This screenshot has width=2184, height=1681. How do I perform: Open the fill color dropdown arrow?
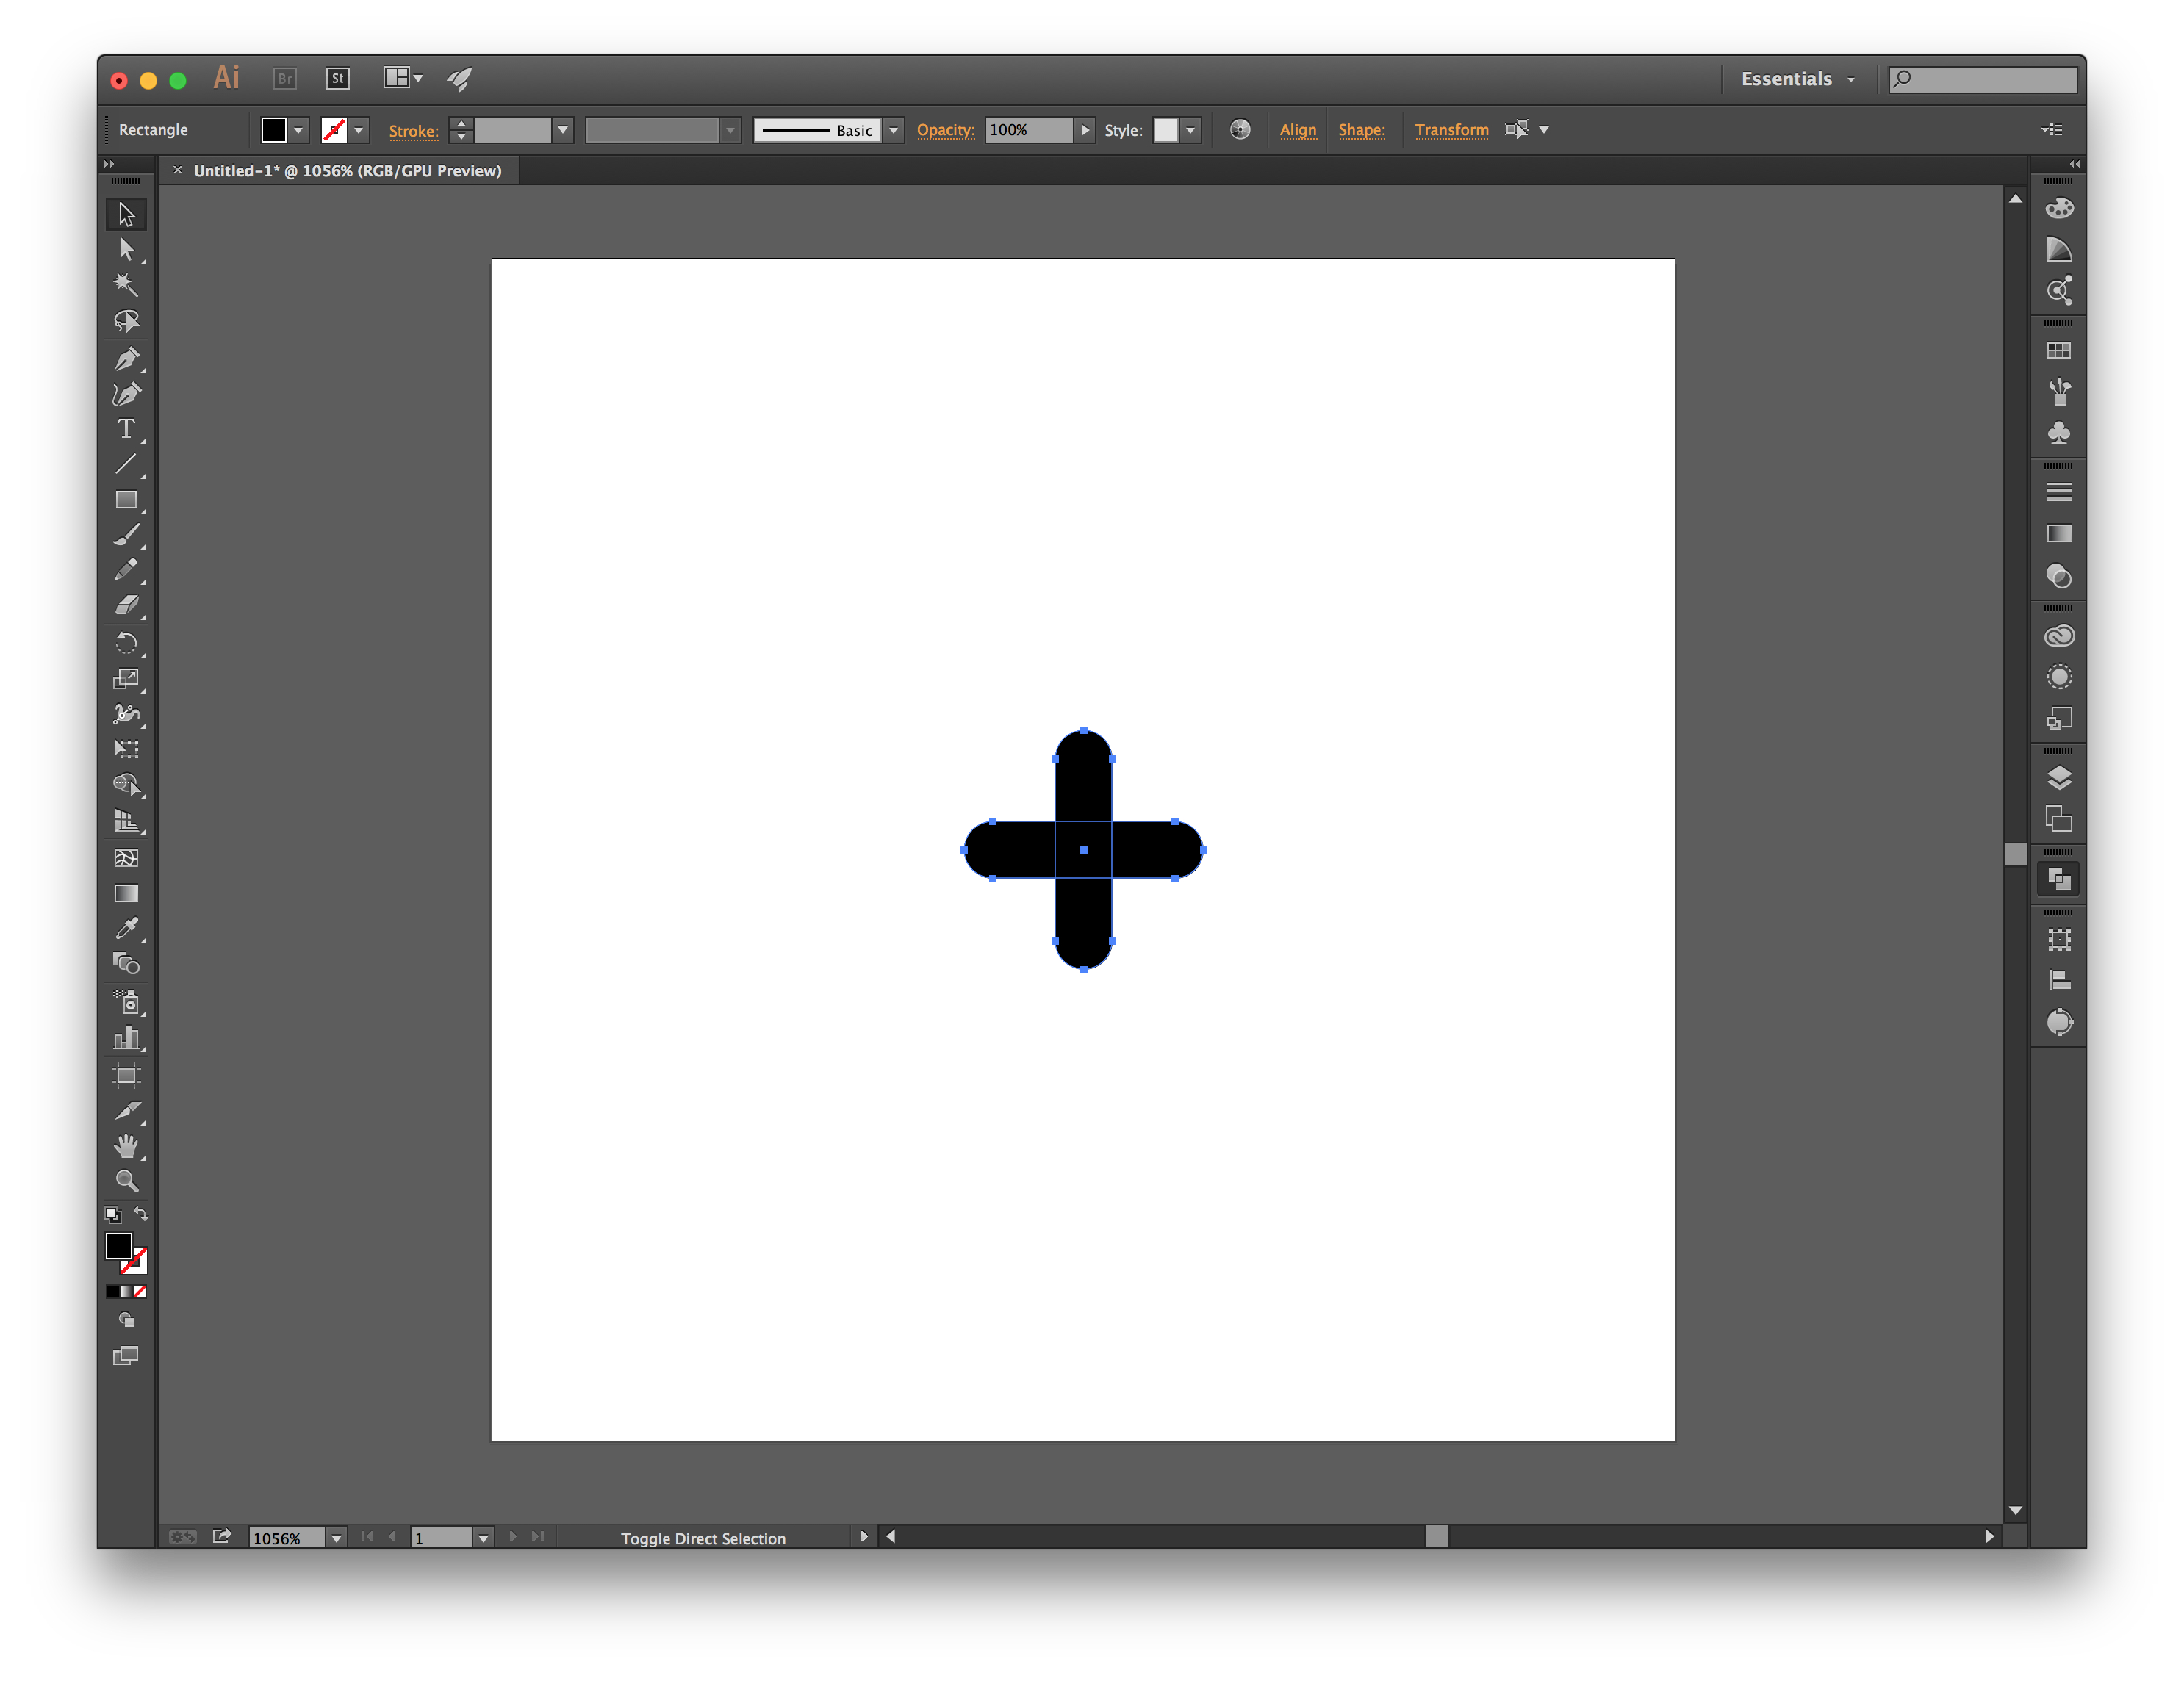(x=298, y=130)
